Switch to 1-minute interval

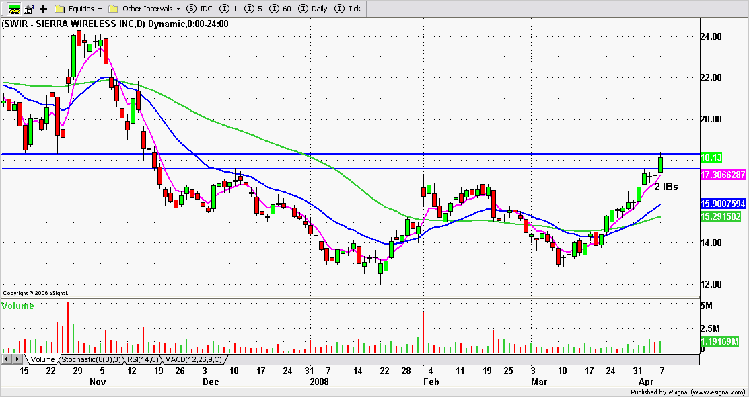click(227, 9)
